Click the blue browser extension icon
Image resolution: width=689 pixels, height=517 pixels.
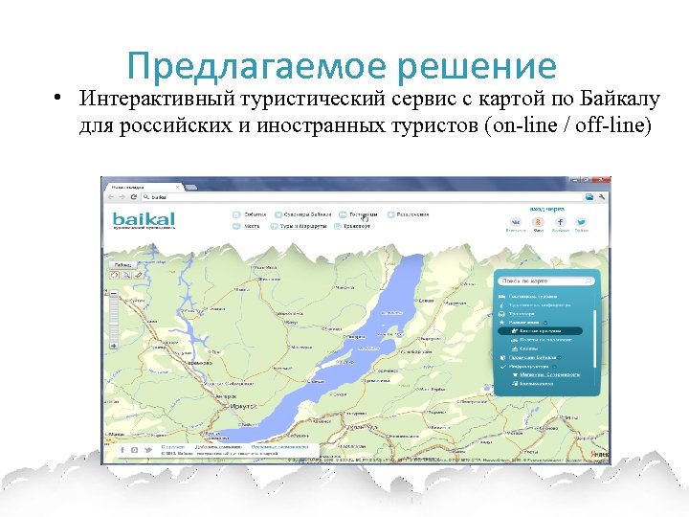[589, 197]
